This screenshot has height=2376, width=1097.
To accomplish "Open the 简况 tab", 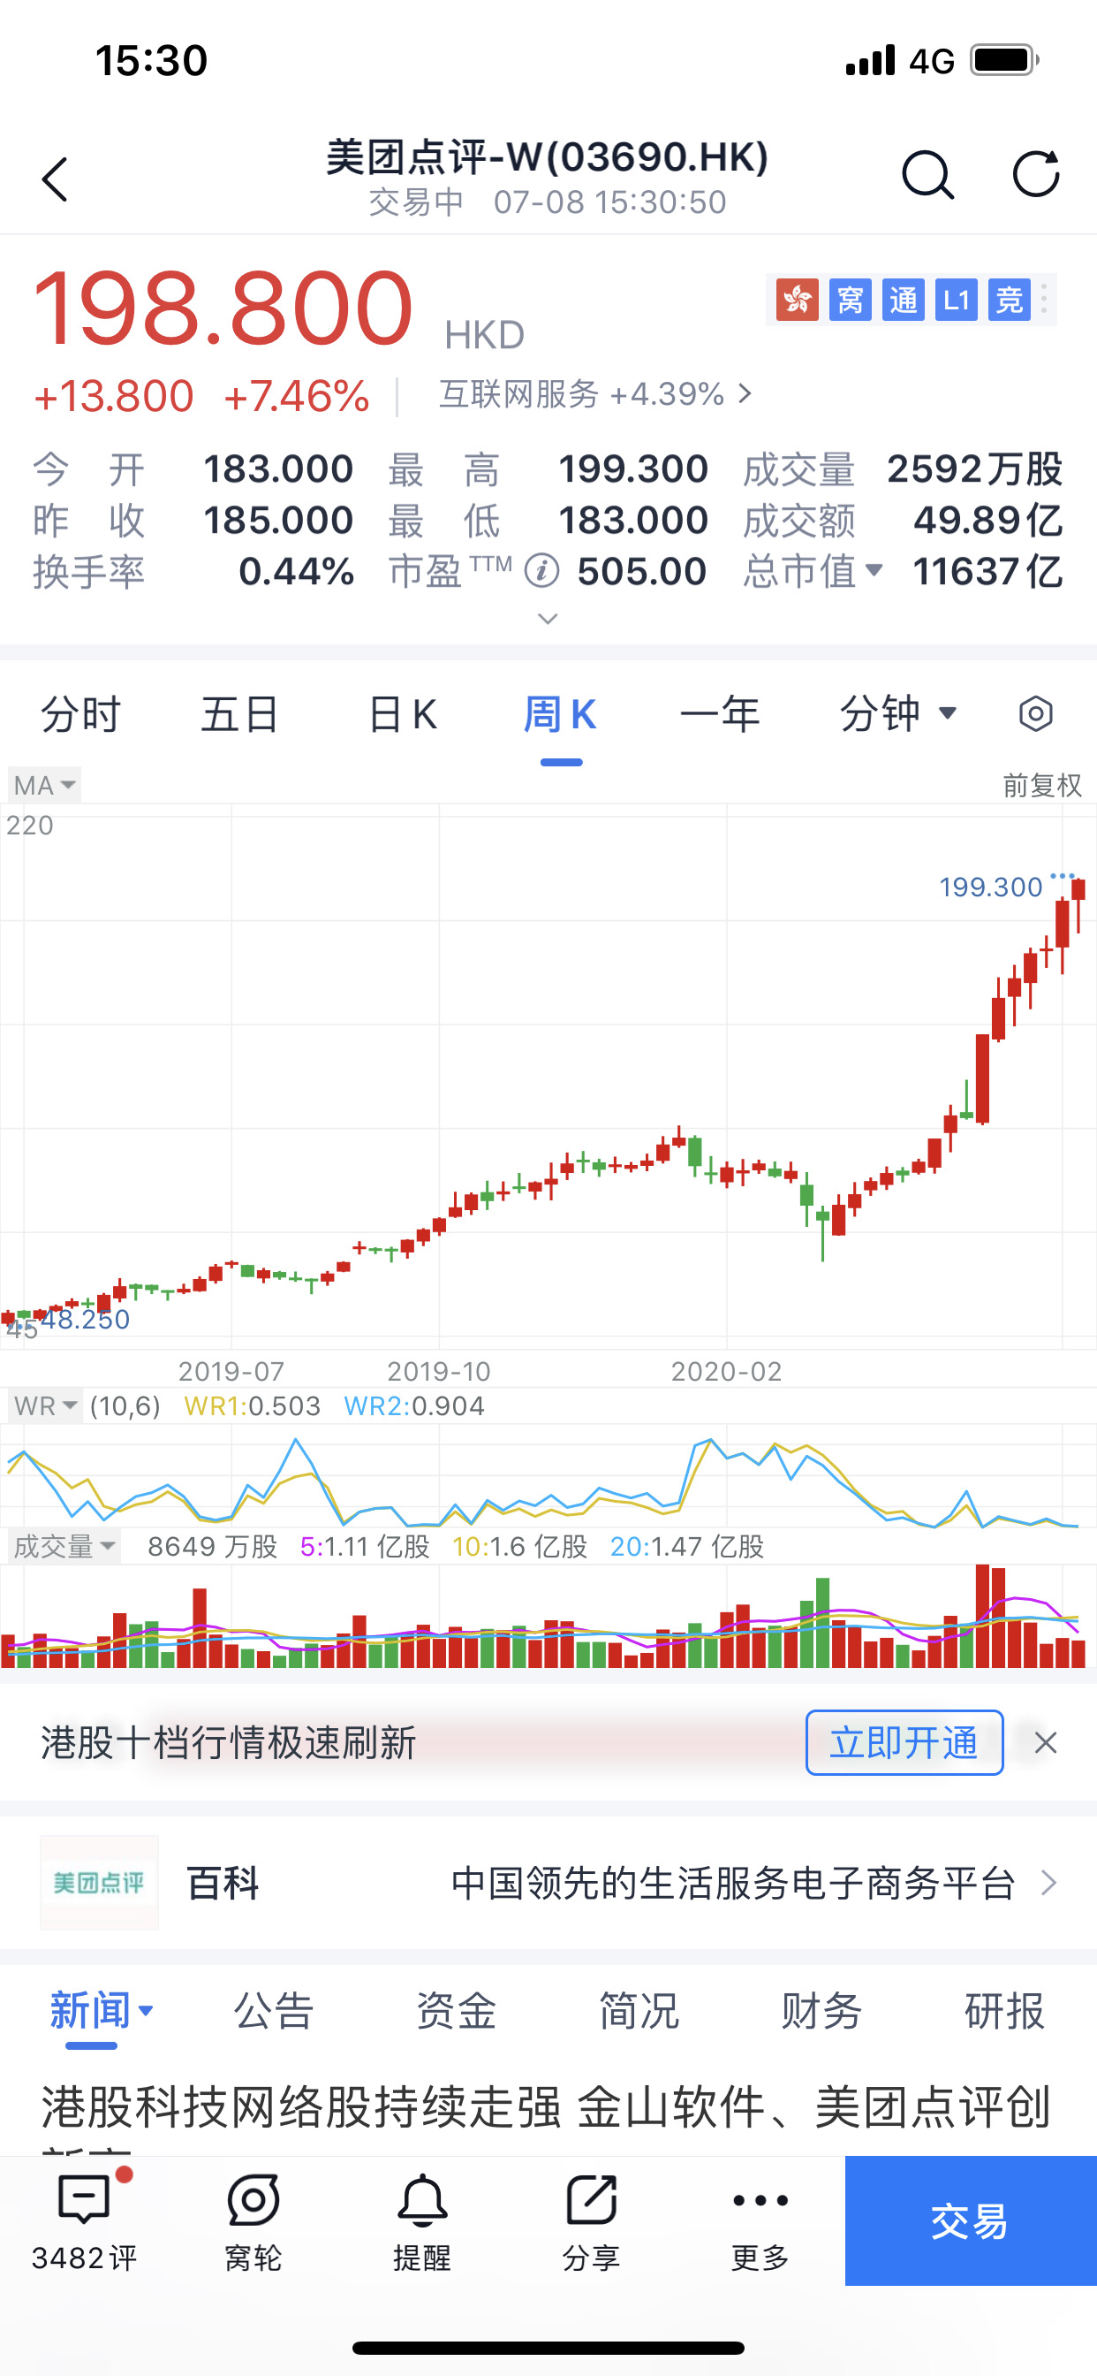I will pyautogui.click(x=639, y=2010).
